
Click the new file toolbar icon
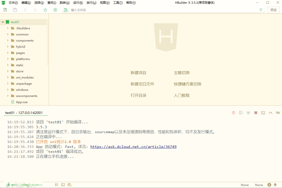5,10
